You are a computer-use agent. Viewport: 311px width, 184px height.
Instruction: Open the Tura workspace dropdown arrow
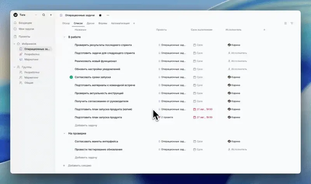(36, 15)
